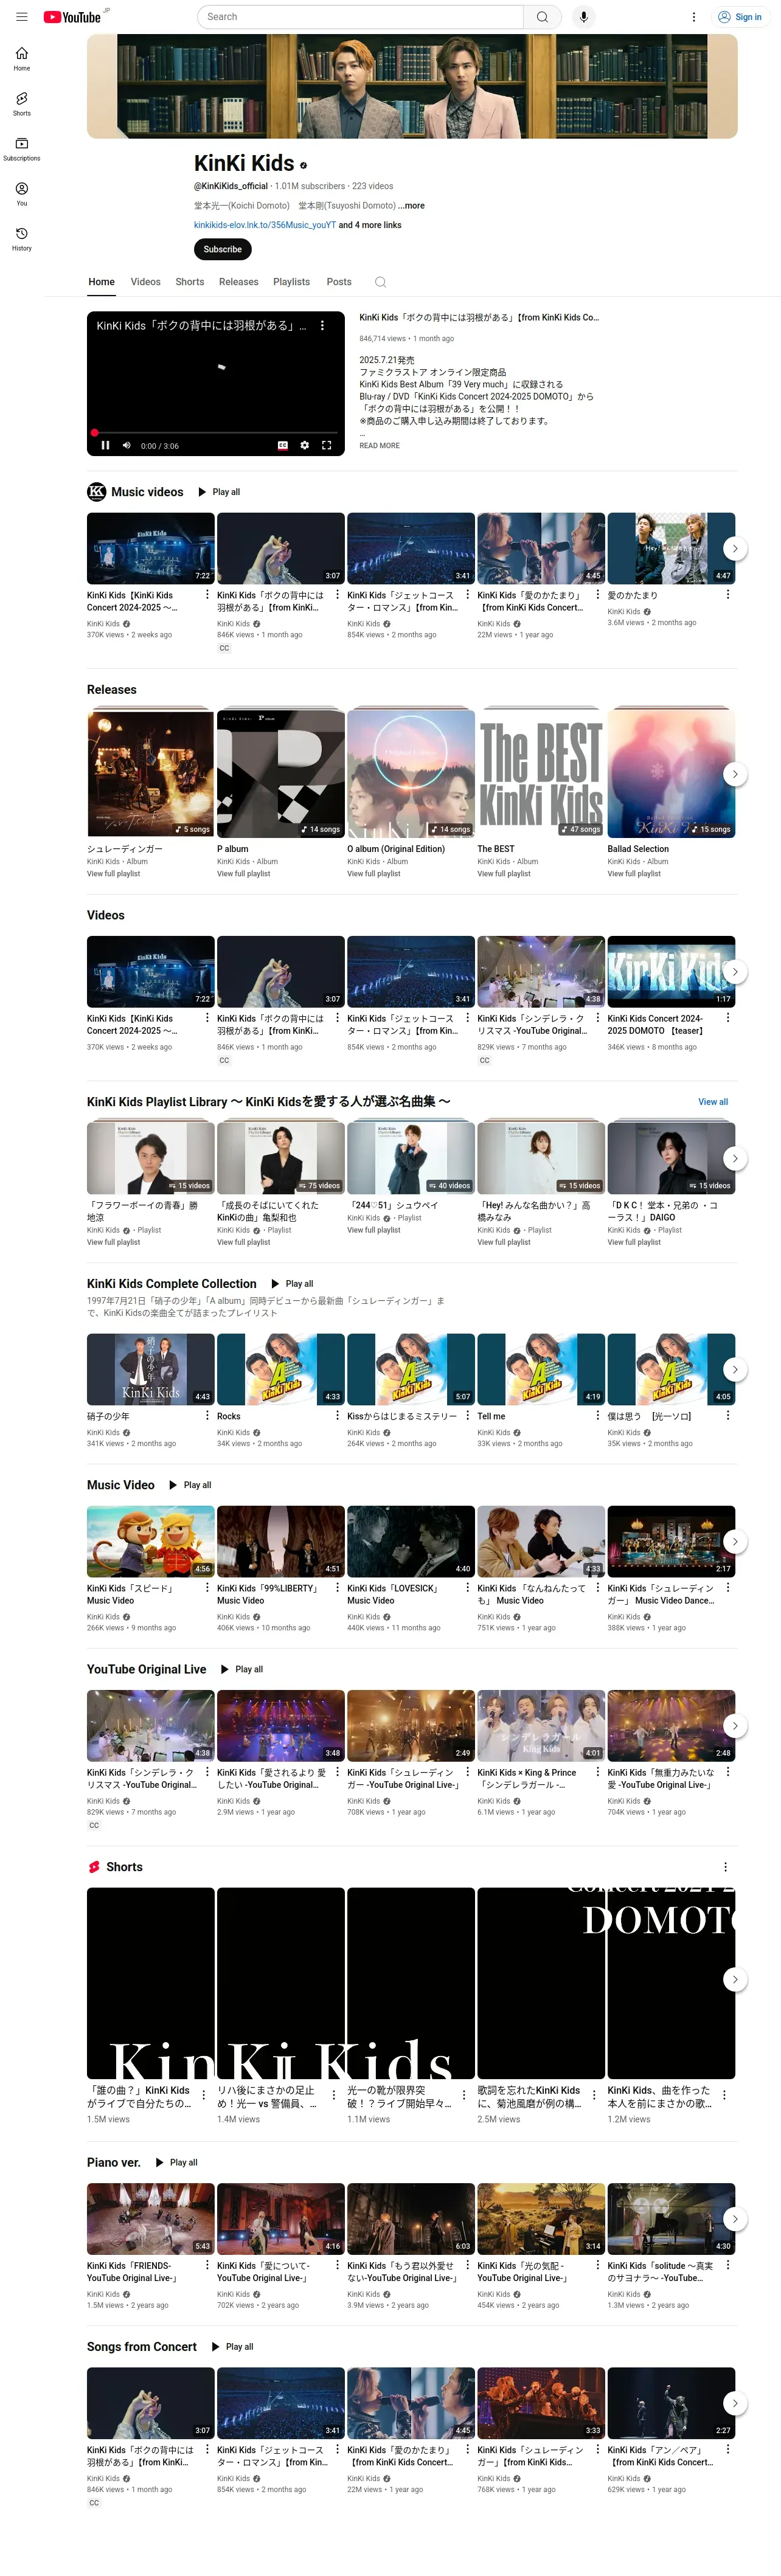781x2576 pixels.
Task: Show more Playlist Library items via arrow
Action: click(x=735, y=1158)
